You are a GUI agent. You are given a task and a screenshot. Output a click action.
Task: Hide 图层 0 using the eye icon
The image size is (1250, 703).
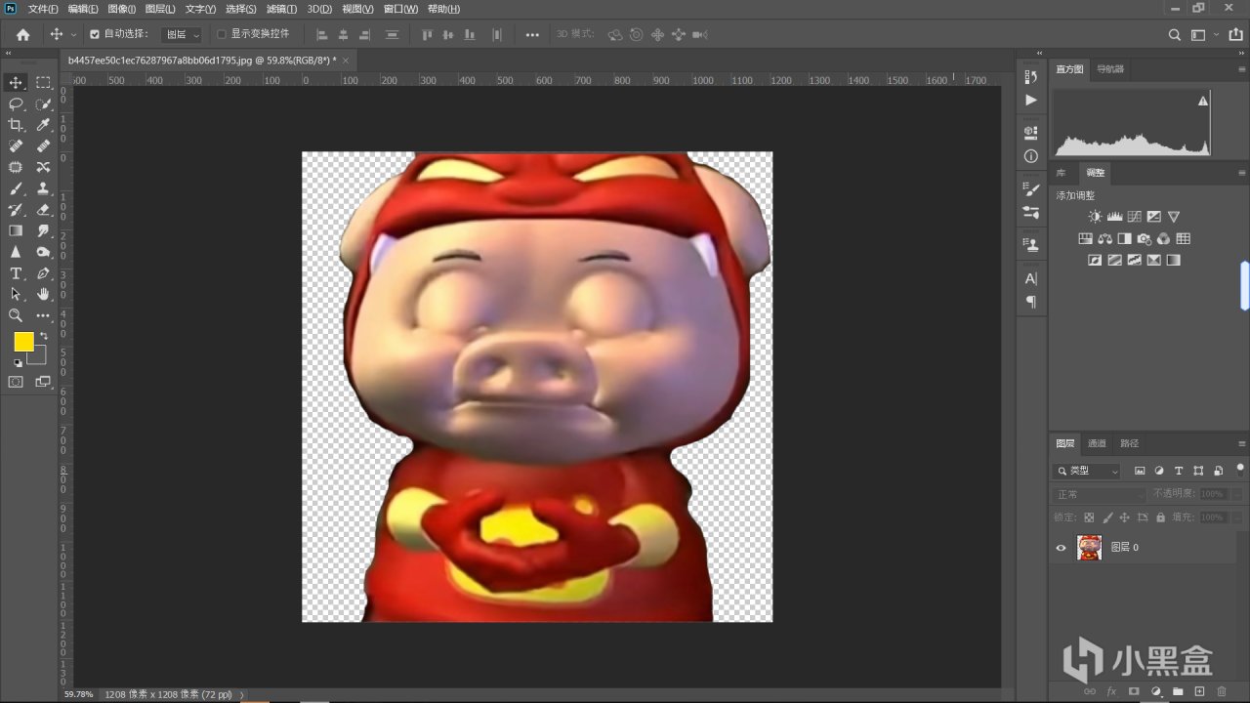point(1061,548)
